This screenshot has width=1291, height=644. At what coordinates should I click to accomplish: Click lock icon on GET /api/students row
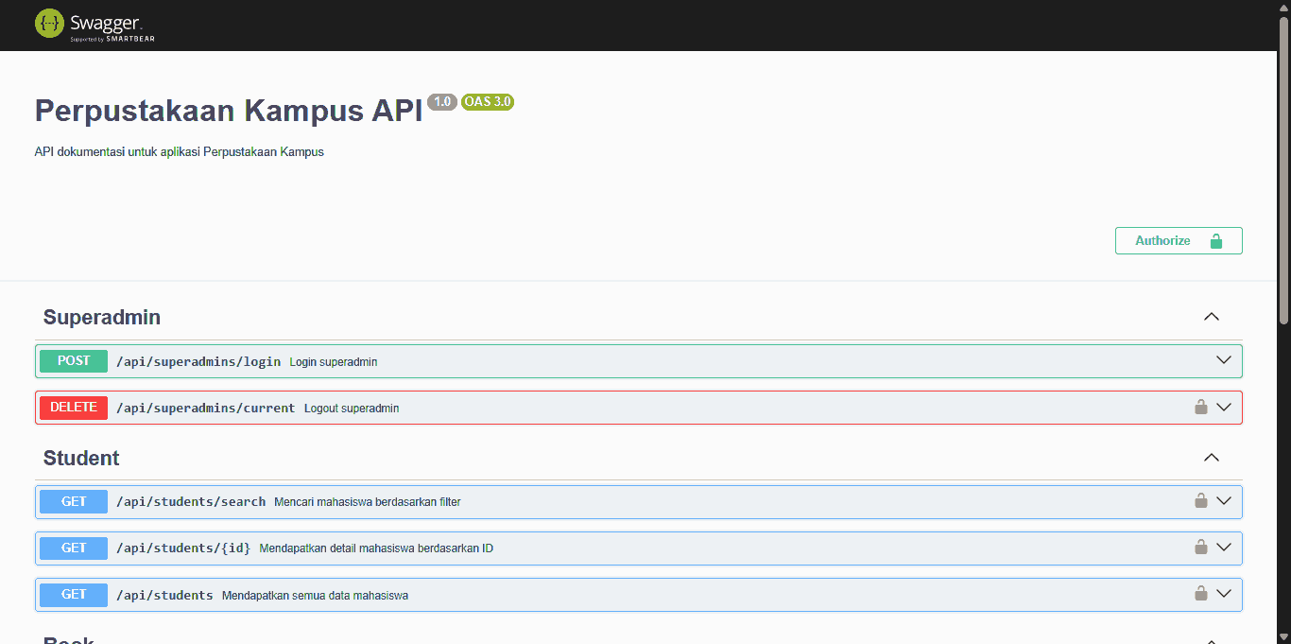click(x=1200, y=594)
